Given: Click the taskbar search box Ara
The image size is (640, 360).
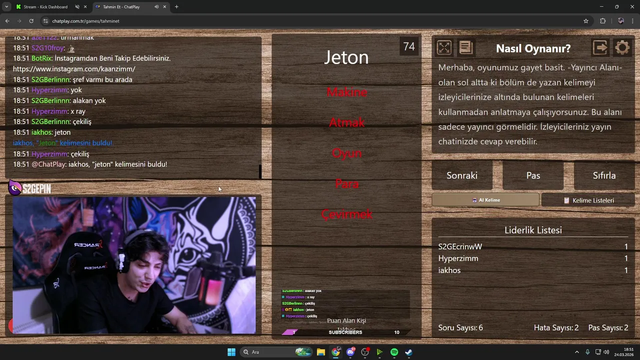Looking at the screenshot, I should (276, 352).
